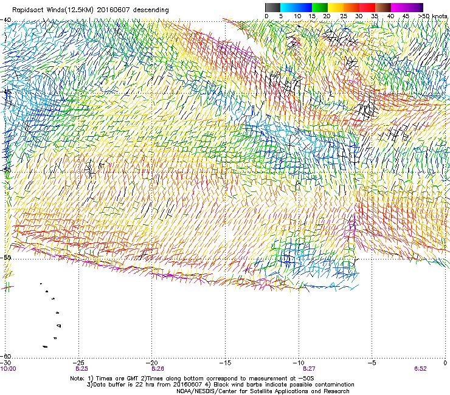Click the '8:27' time label
The width and height of the screenshot is (450, 395).
(309, 369)
